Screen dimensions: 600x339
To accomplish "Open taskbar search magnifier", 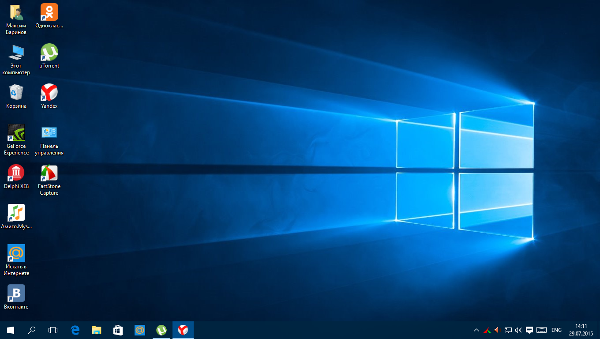I will pyautogui.click(x=32, y=330).
